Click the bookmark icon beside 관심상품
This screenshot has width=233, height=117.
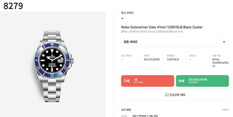pyautogui.click(x=167, y=95)
